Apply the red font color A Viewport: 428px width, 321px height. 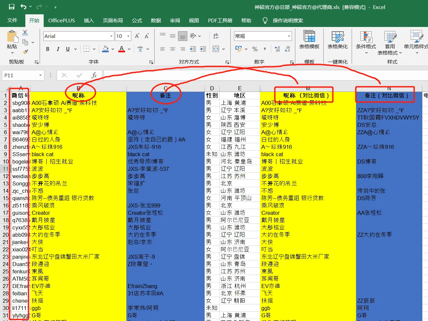pyautogui.click(x=122, y=49)
